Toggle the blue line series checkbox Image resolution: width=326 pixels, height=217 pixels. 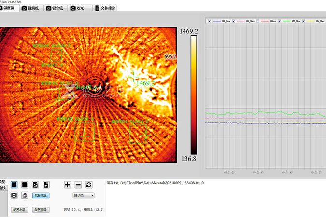click(x=209, y=21)
